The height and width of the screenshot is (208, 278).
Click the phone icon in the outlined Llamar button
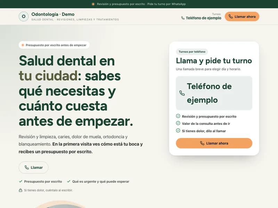pyautogui.click(x=27, y=167)
